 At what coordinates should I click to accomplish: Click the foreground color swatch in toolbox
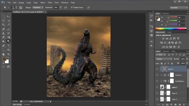click(4, 59)
